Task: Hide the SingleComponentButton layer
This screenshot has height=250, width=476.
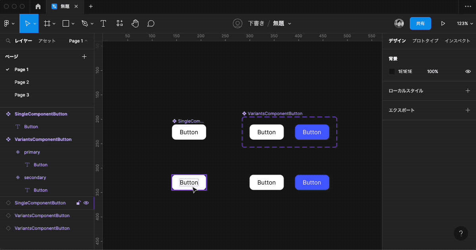Action: pyautogui.click(x=86, y=203)
